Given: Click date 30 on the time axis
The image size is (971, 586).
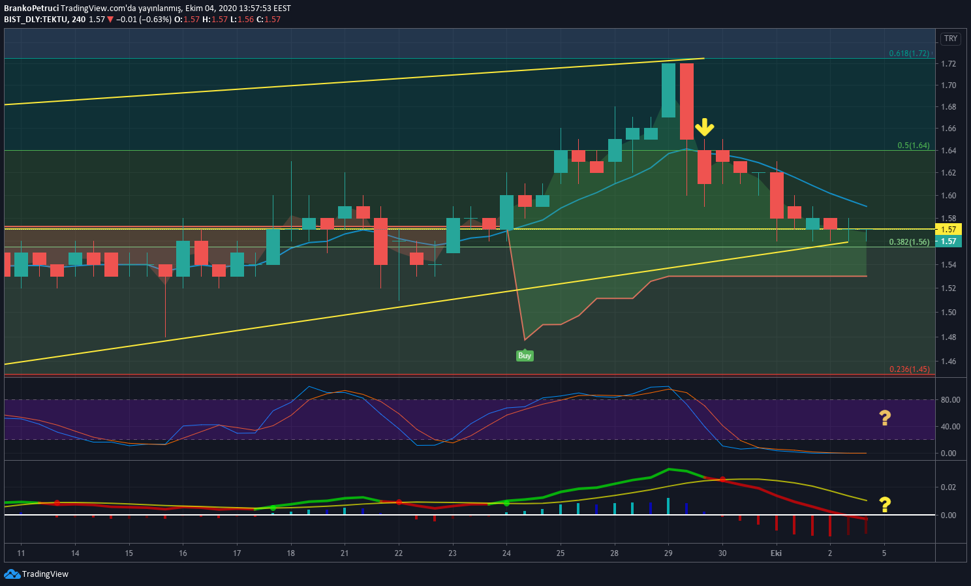Looking at the screenshot, I should tap(722, 553).
